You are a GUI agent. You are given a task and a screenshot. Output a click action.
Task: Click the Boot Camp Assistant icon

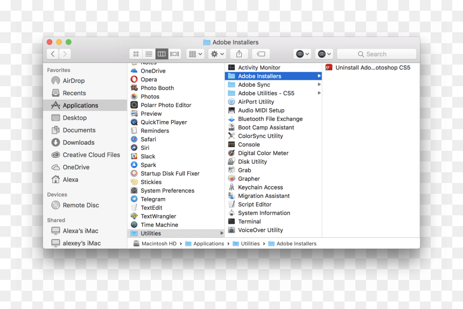pos(231,128)
